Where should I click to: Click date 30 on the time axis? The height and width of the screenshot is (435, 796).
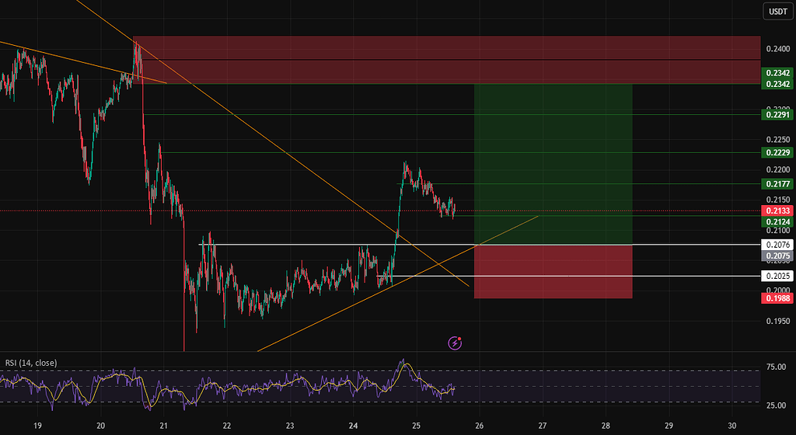click(x=732, y=426)
